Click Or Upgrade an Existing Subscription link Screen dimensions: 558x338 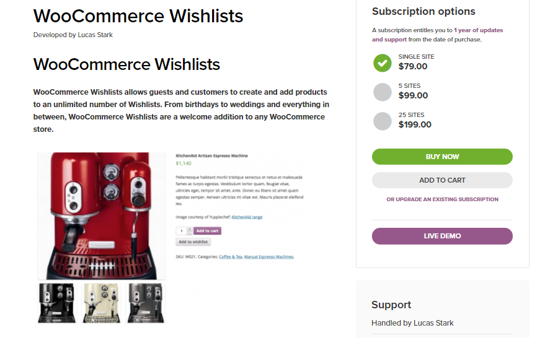442,199
